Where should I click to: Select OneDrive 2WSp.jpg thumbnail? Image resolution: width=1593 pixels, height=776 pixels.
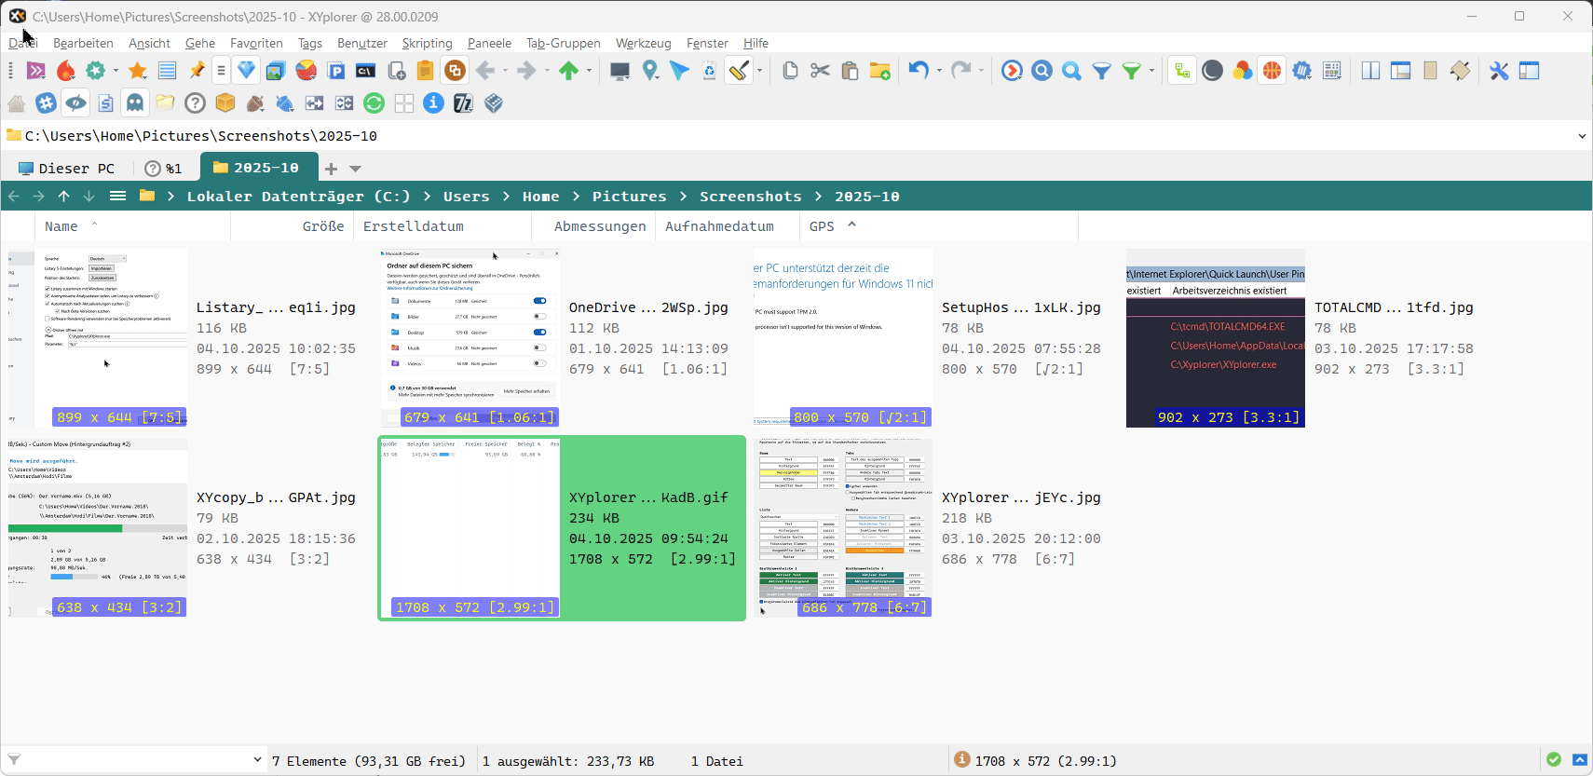pos(470,337)
